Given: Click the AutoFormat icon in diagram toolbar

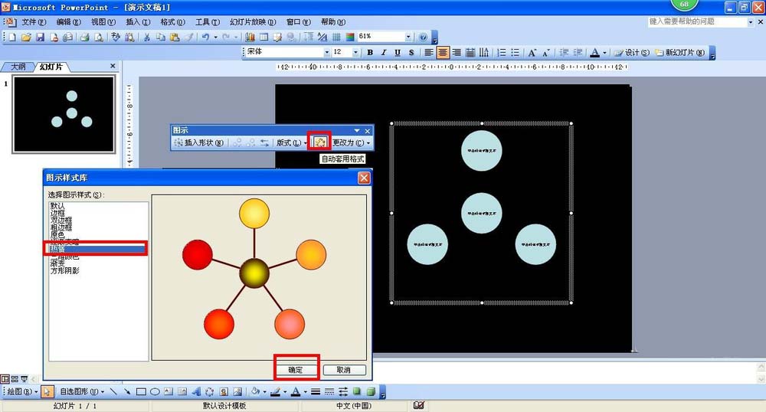Looking at the screenshot, I should coord(319,142).
